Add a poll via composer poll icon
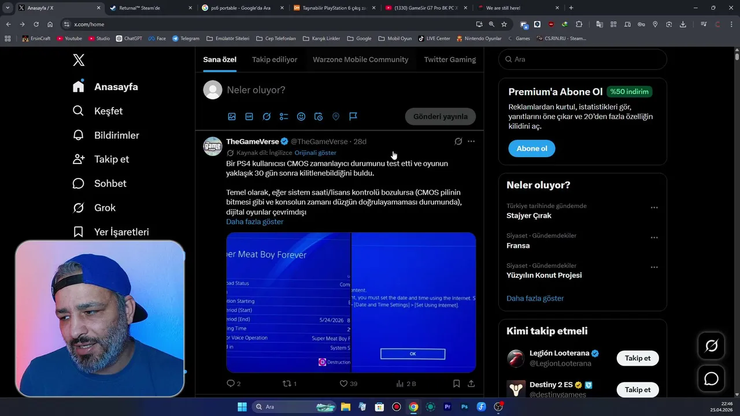The width and height of the screenshot is (740, 416). click(x=284, y=116)
